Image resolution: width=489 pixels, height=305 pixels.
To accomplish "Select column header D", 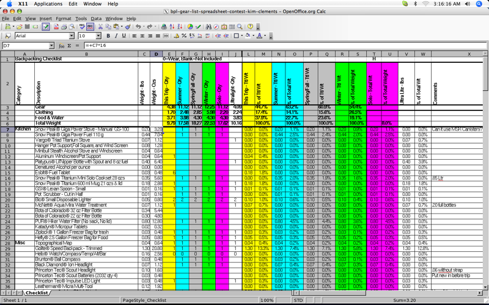I will 156,54.
